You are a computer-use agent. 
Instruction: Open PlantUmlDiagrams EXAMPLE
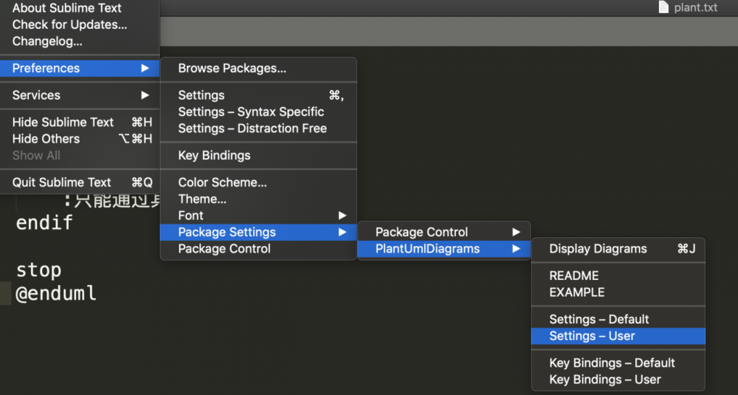pyautogui.click(x=576, y=292)
